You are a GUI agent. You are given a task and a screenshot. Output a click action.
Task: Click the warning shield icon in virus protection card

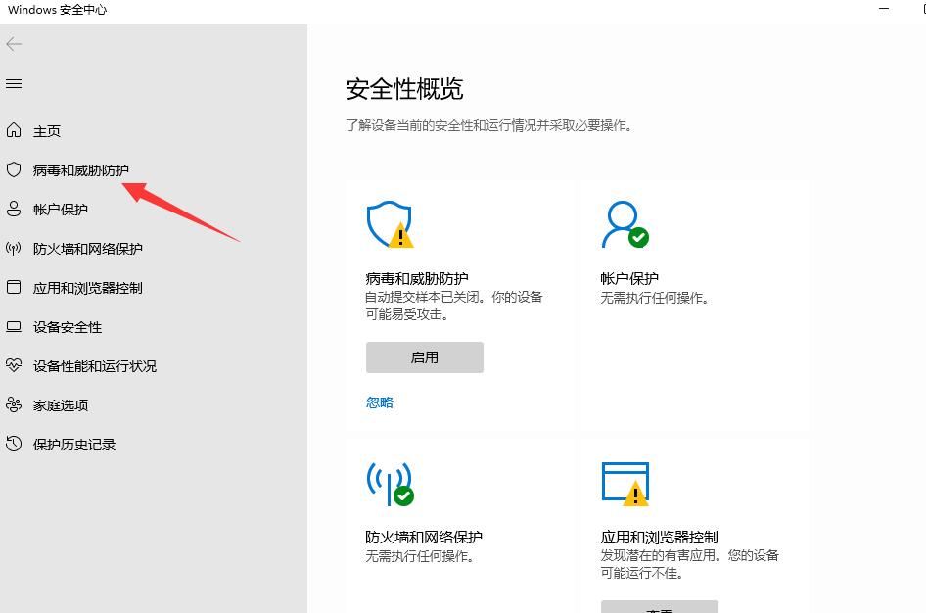tap(390, 224)
